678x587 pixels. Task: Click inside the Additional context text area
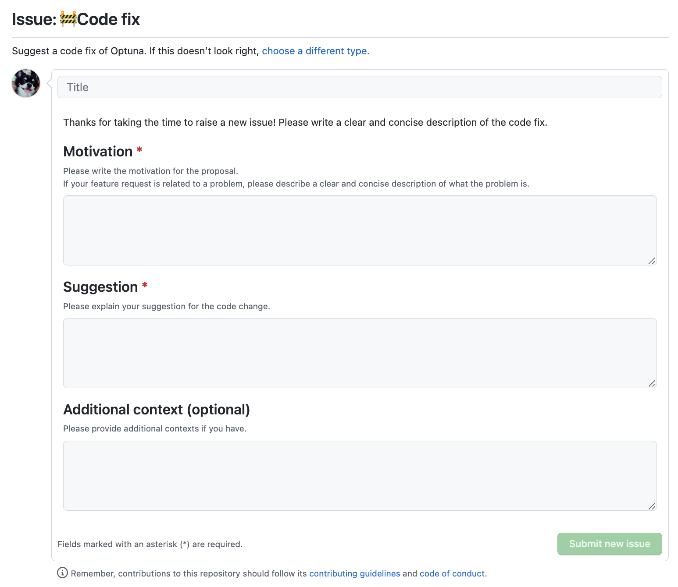360,475
